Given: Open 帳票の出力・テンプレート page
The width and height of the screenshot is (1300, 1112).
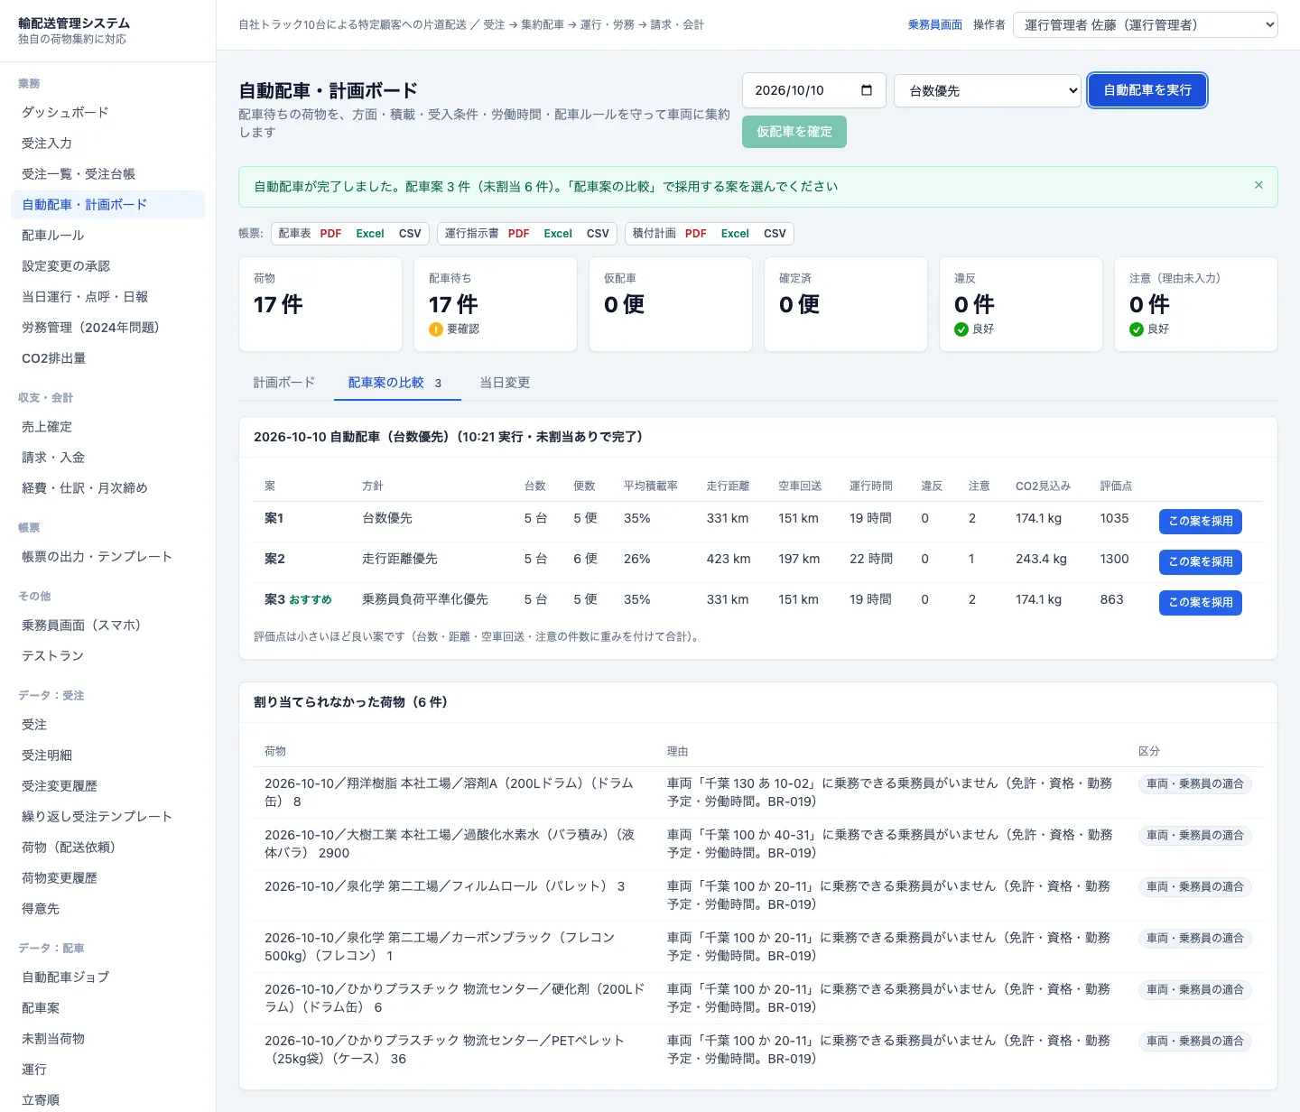Looking at the screenshot, I should [108, 557].
